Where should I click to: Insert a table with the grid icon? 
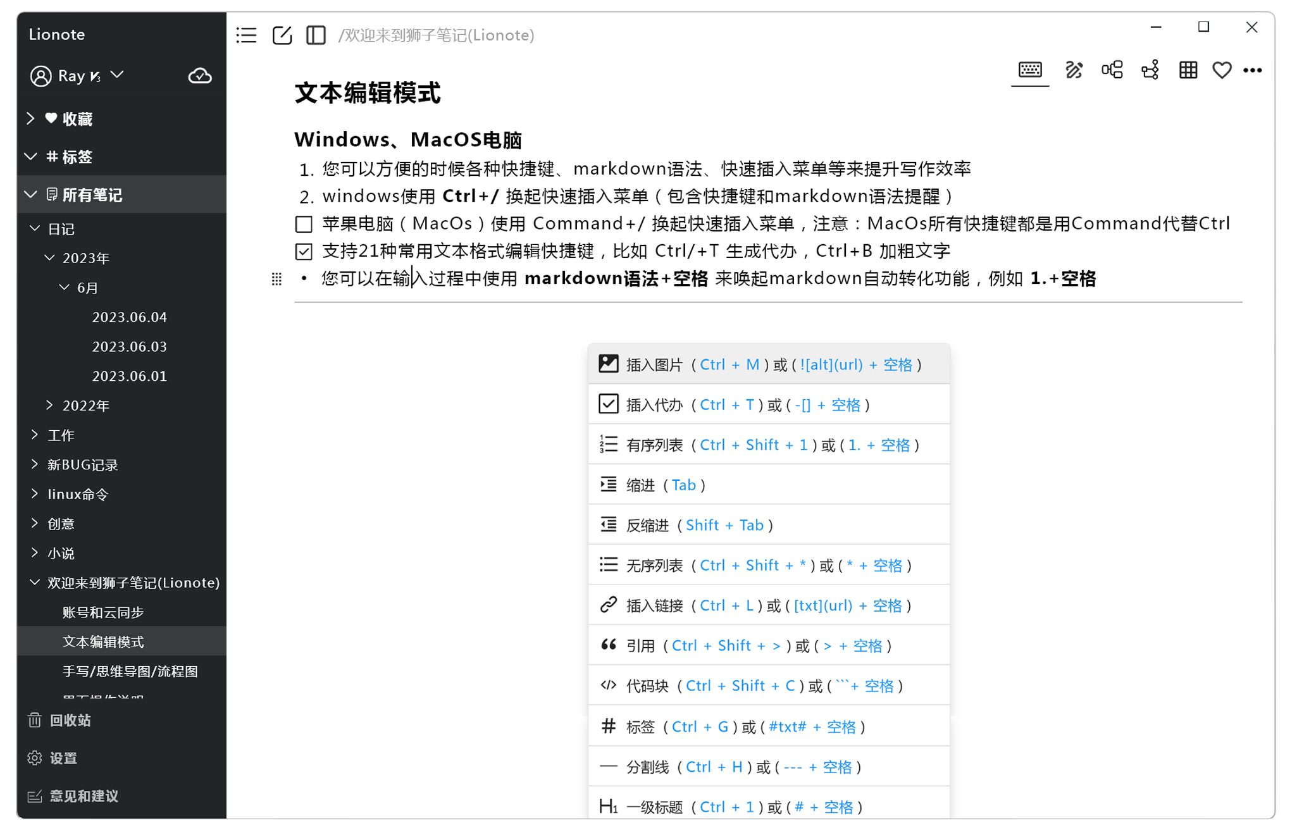click(1188, 70)
